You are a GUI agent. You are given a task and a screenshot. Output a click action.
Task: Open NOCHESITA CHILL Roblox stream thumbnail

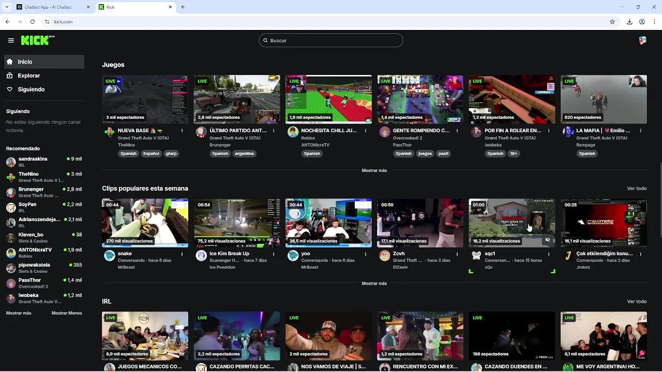pyautogui.click(x=328, y=99)
